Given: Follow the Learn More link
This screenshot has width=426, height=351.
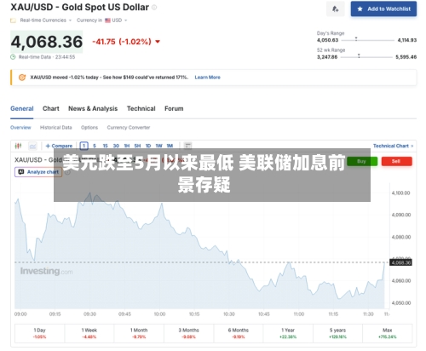Looking at the screenshot, I should 207,78.
